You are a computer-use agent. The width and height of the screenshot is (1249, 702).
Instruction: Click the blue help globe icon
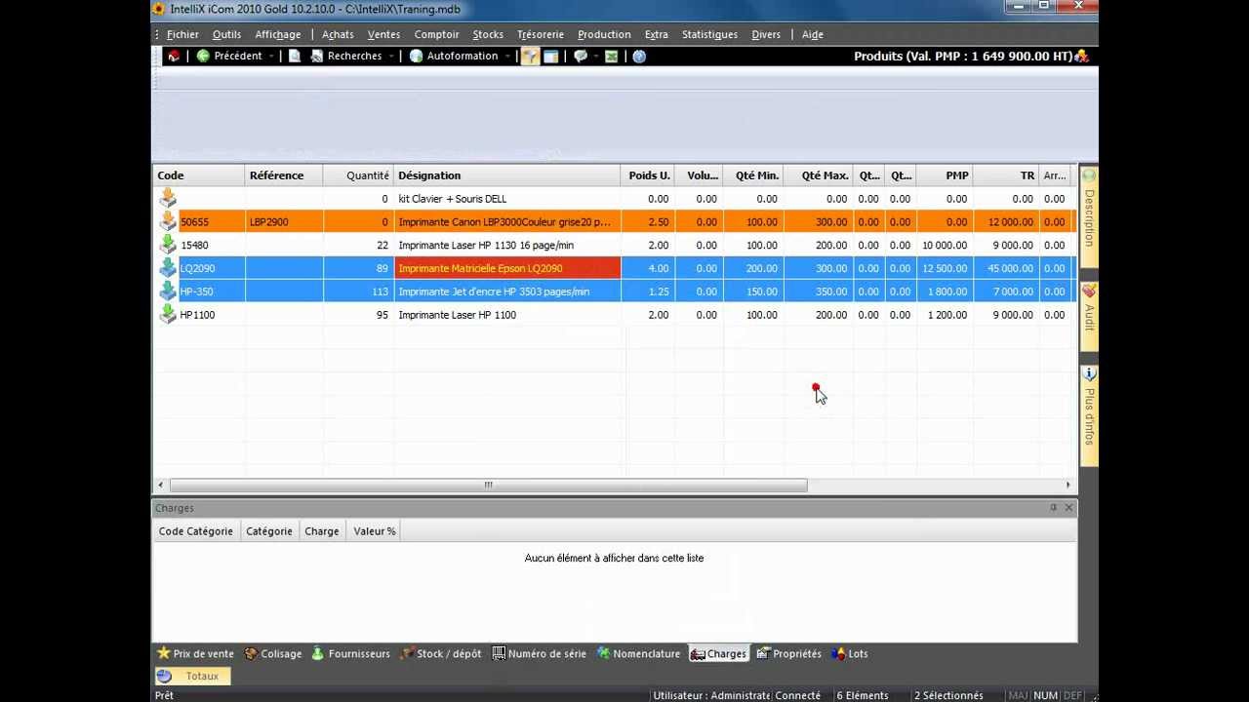point(639,57)
